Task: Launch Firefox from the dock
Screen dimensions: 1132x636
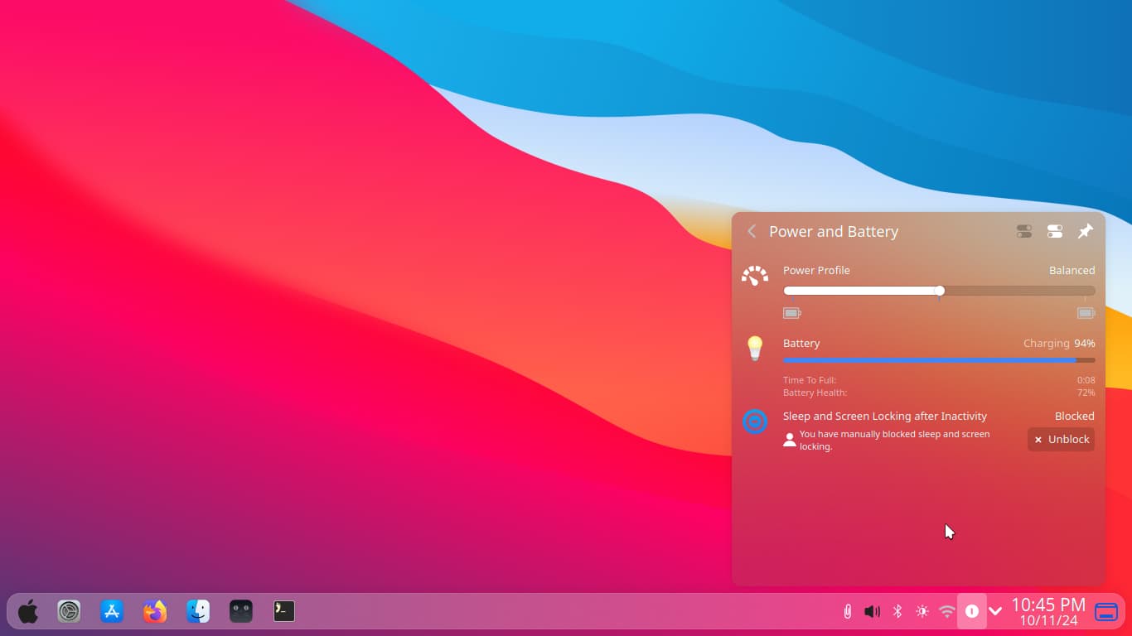Action: [x=155, y=611]
